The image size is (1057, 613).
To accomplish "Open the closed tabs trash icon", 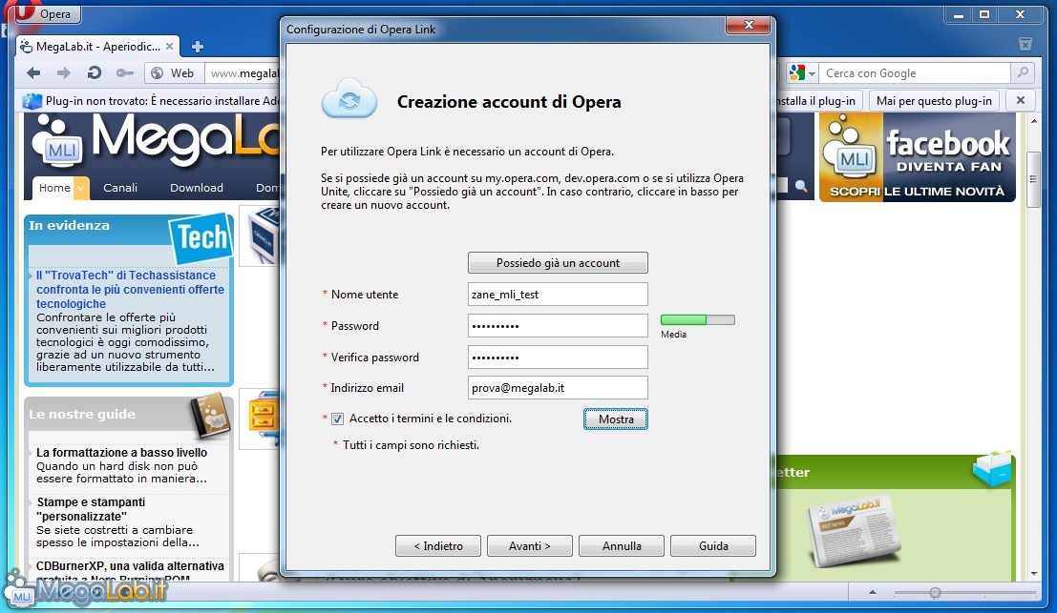I will click(x=1025, y=44).
